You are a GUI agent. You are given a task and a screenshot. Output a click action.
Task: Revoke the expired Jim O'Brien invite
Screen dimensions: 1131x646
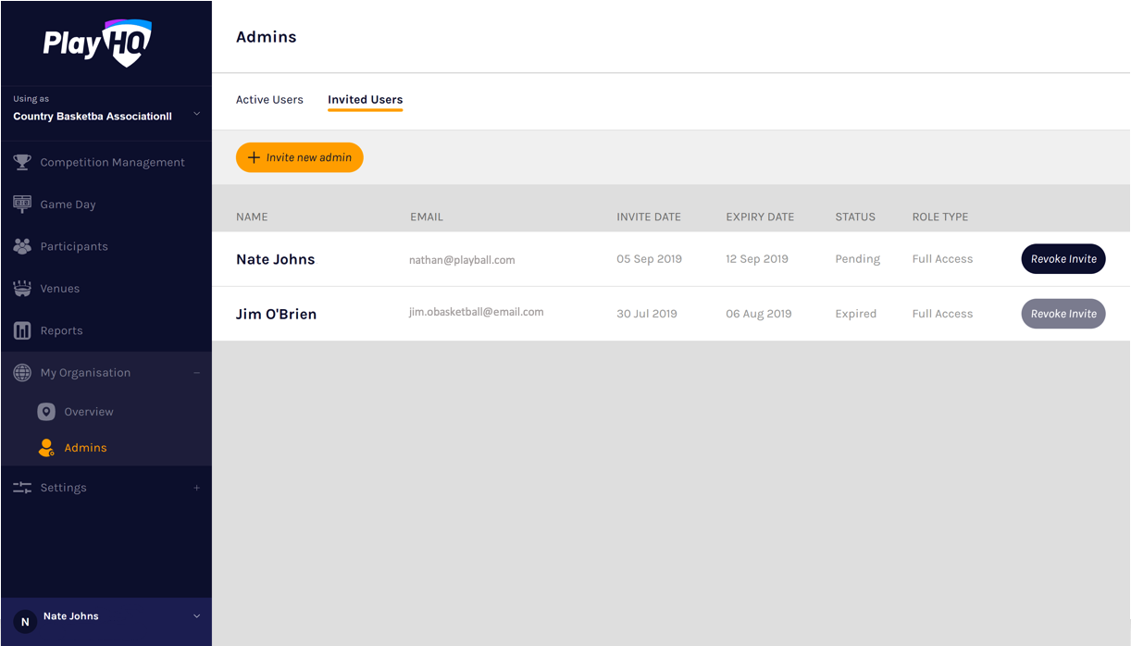point(1063,314)
